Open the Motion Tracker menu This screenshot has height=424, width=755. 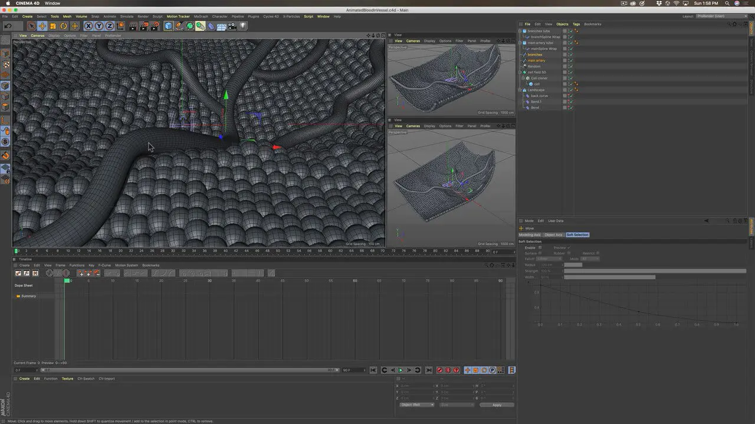coord(178,16)
